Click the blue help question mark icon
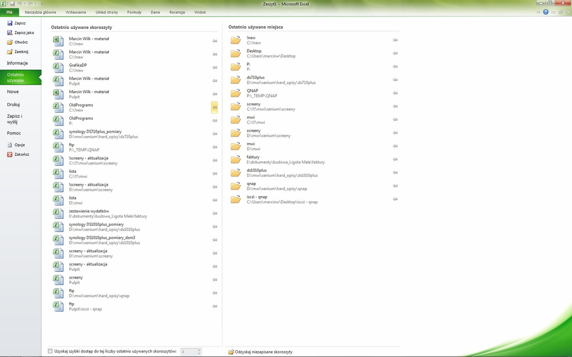This screenshot has height=357, width=572. [x=546, y=12]
